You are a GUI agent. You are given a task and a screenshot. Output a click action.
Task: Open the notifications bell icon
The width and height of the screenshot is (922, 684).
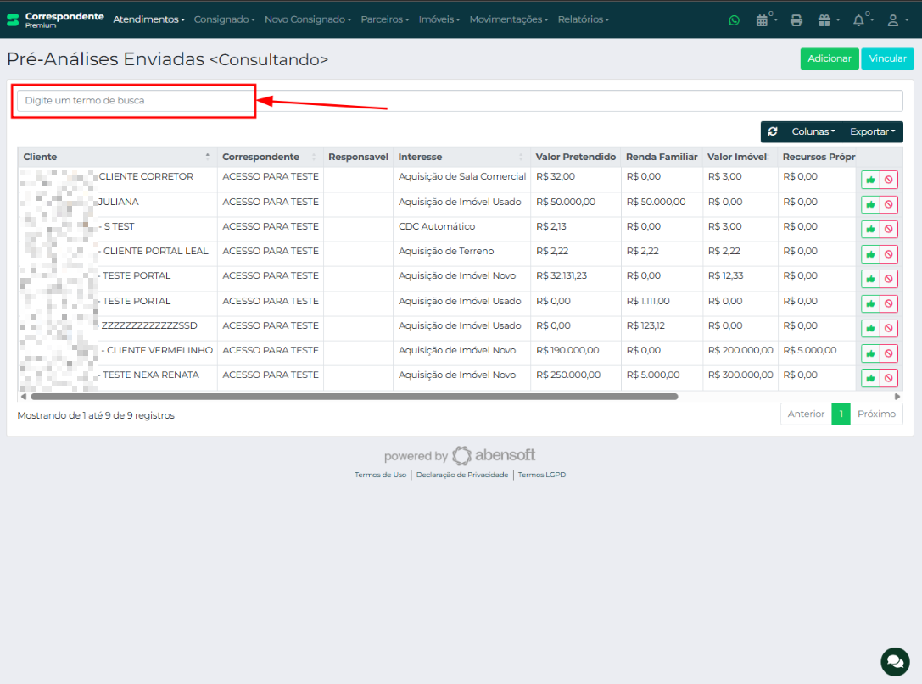click(859, 20)
